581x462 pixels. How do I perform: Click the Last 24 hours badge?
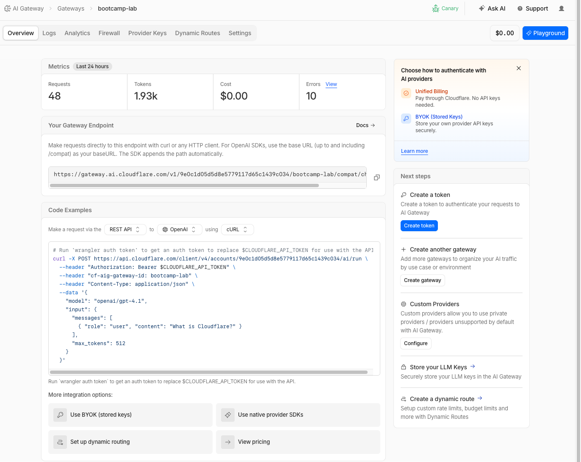tap(92, 66)
